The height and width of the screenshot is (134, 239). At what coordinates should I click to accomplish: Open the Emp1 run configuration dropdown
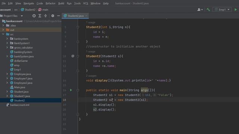coord(222,10)
